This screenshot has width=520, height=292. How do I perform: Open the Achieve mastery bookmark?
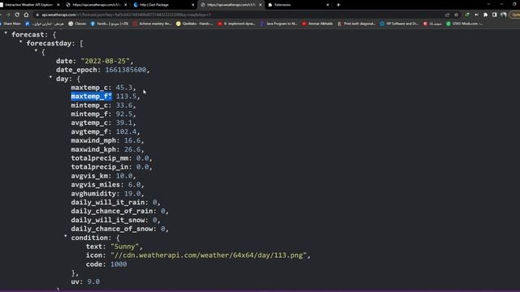pyautogui.click(x=152, y=24)
